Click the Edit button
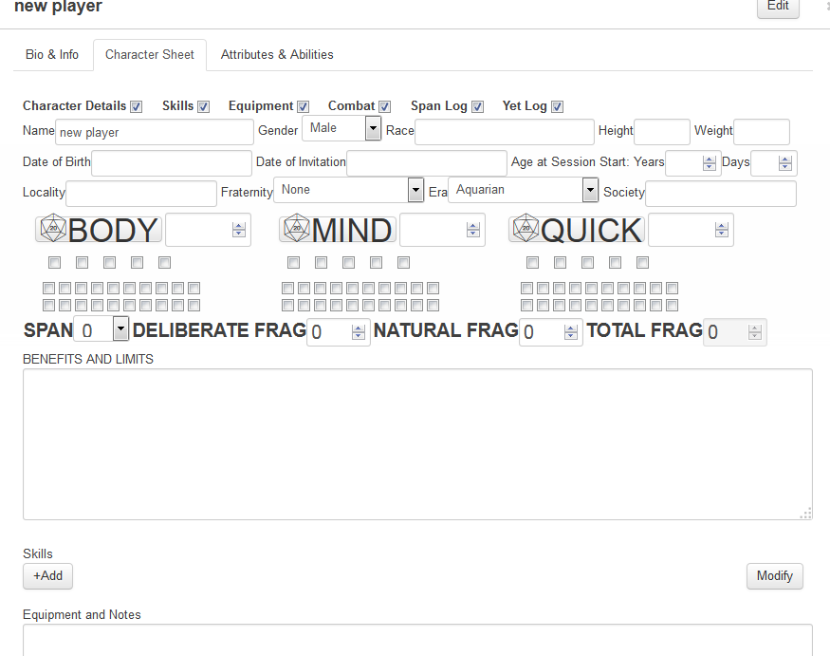Viewport: 830px width, 656px height. (x=778, y=7)
